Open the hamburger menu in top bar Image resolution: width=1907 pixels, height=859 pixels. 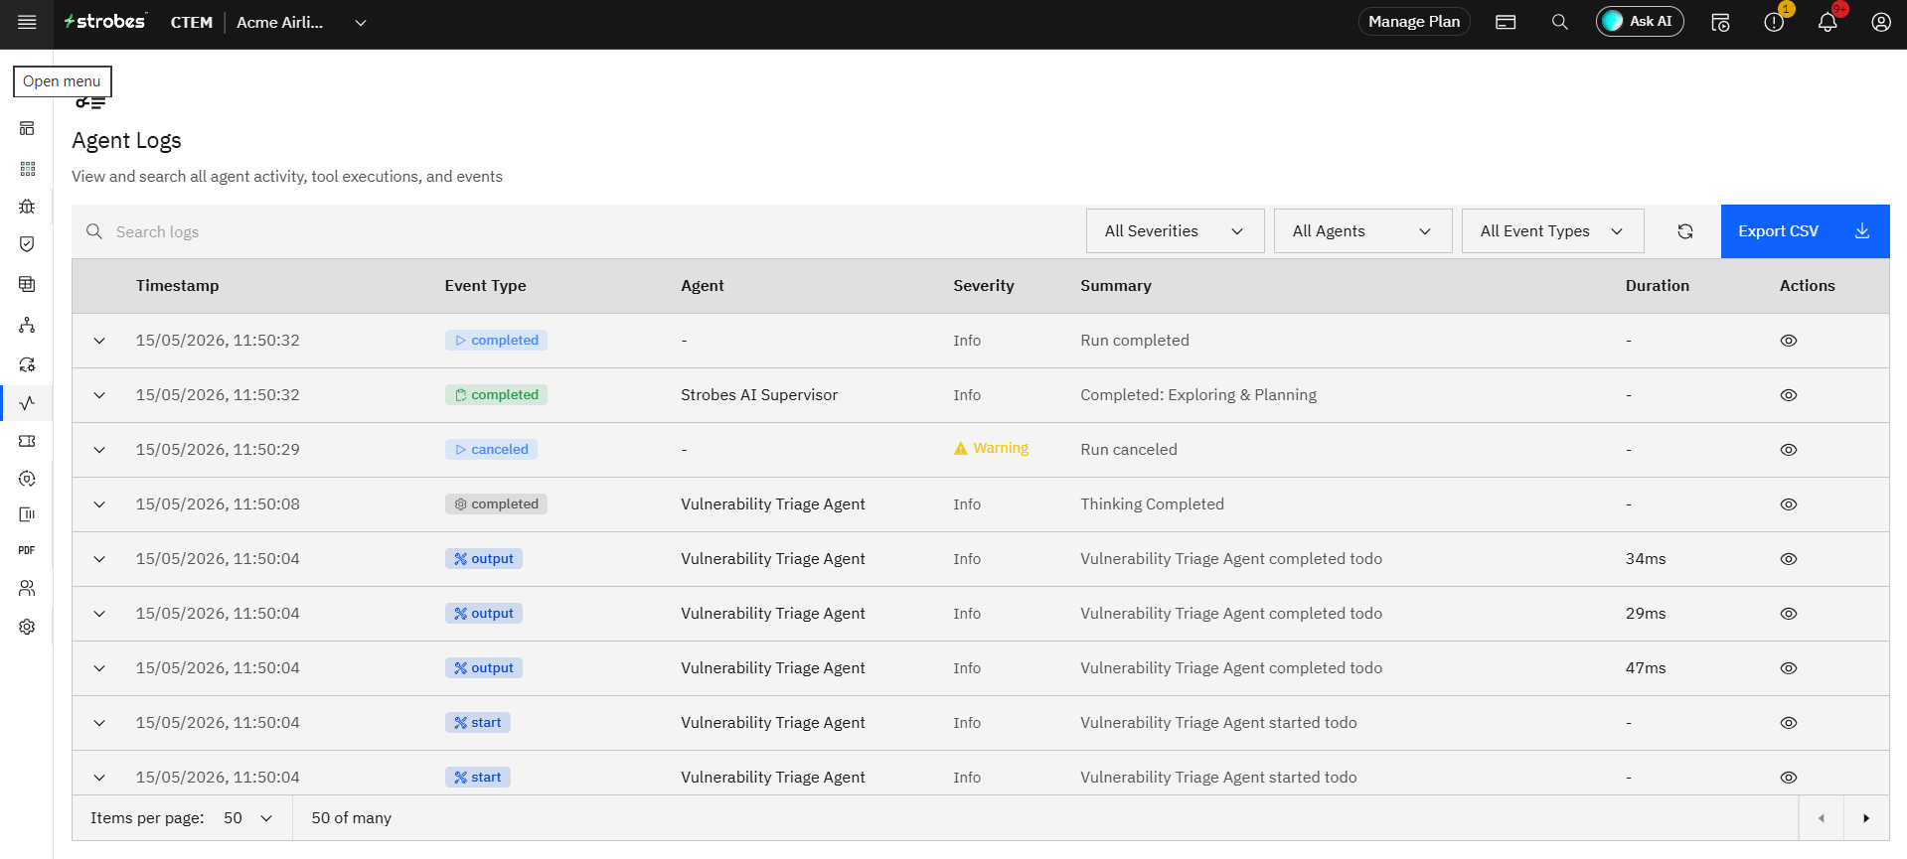click(27, 22)
